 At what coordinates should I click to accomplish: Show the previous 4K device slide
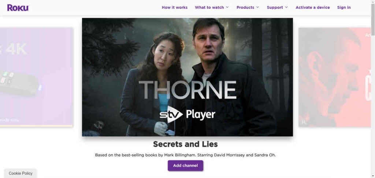coord(36,77)
